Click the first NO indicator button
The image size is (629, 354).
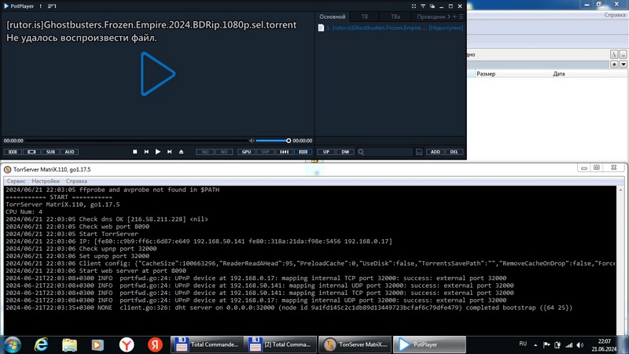point(205,152)
